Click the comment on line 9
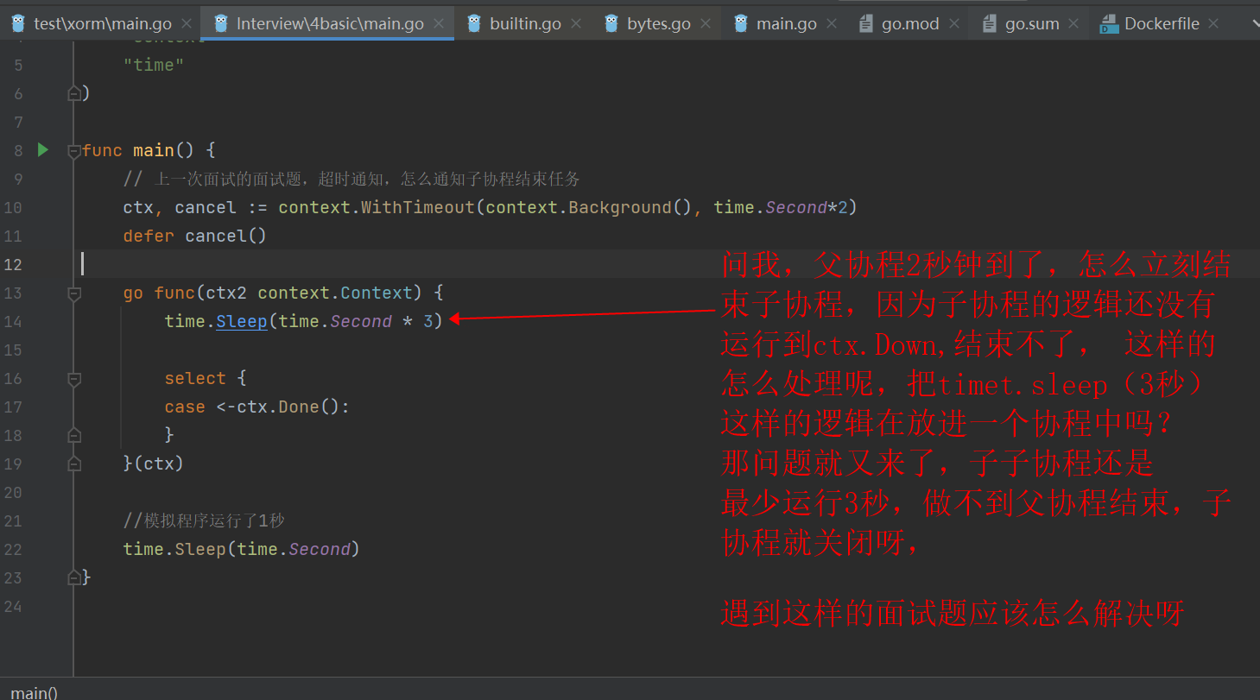The height and width of the screenshot is (700, 1260). 351,180
